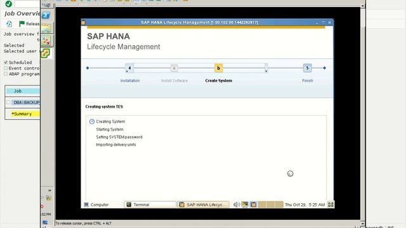The width and height of the screenshot is (406, 228).
Task: Click the start diamond of step progress line
Action: (88, 68)
